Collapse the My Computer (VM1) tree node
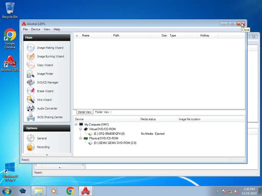 pyautogui.click(x=76, y=124)
